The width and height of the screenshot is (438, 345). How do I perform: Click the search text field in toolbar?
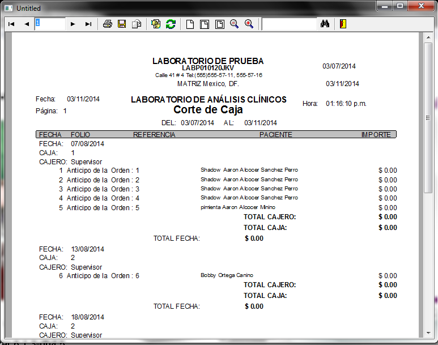pos(289,24)
